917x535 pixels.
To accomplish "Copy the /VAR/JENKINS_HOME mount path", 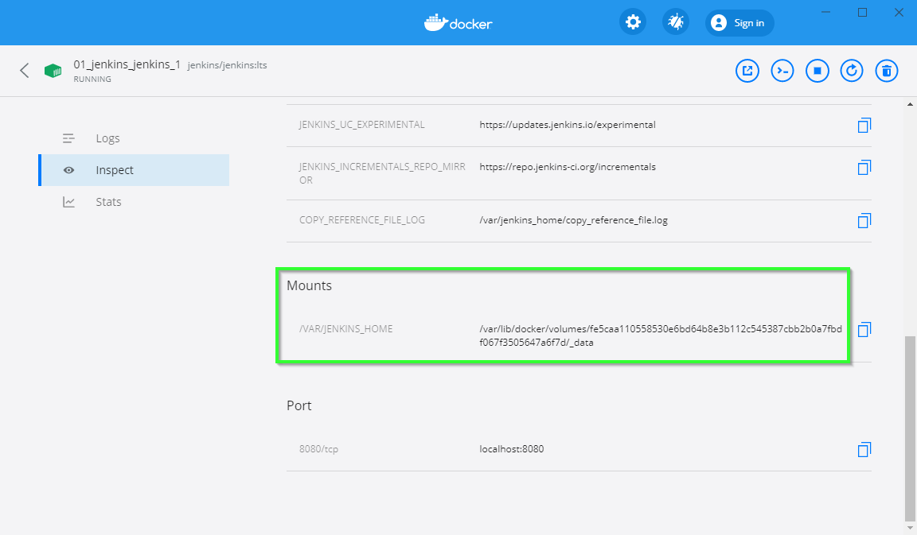I will [864, 329].
